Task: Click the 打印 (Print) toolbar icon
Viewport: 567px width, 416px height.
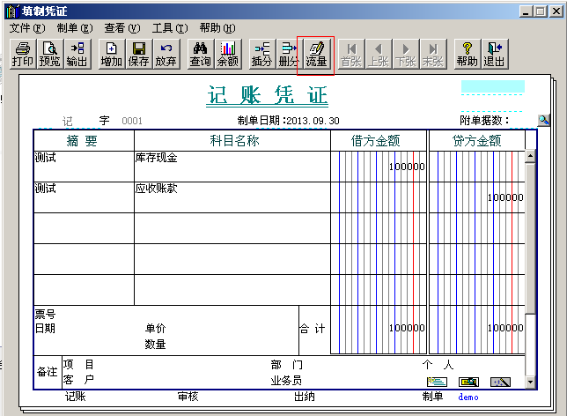Action: coord(23,54)
